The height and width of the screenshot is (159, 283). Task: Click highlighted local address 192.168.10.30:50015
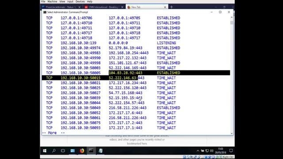pyautogui.click(x=80, y=78)
